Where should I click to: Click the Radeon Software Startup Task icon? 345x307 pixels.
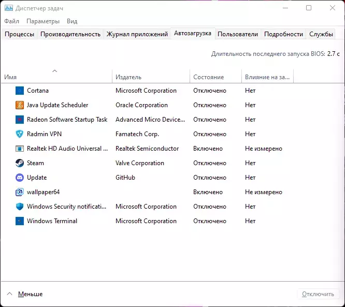tap(20, 120)
